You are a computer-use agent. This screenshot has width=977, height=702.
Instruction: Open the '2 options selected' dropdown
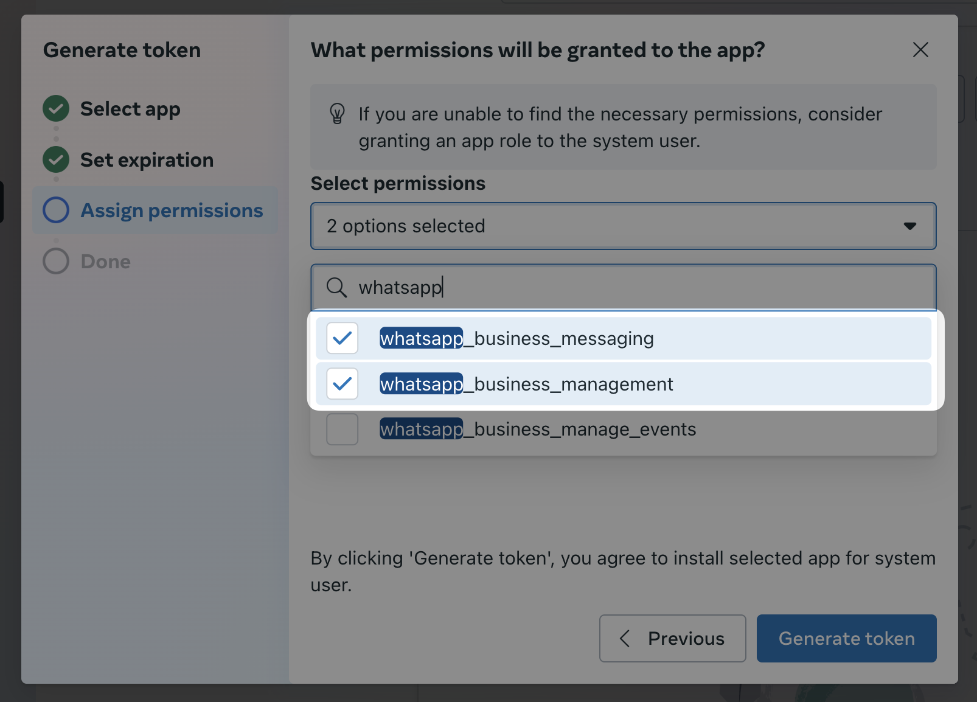coord(608,226)
